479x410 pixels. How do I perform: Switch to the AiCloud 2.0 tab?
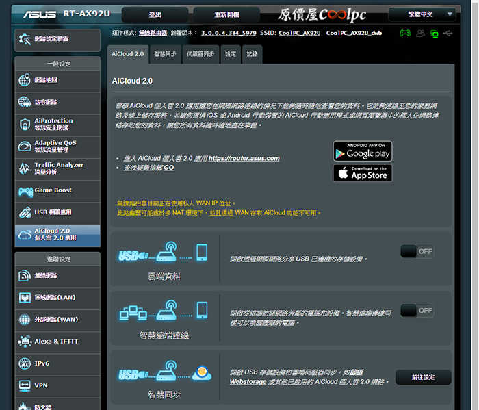[128, 54]
